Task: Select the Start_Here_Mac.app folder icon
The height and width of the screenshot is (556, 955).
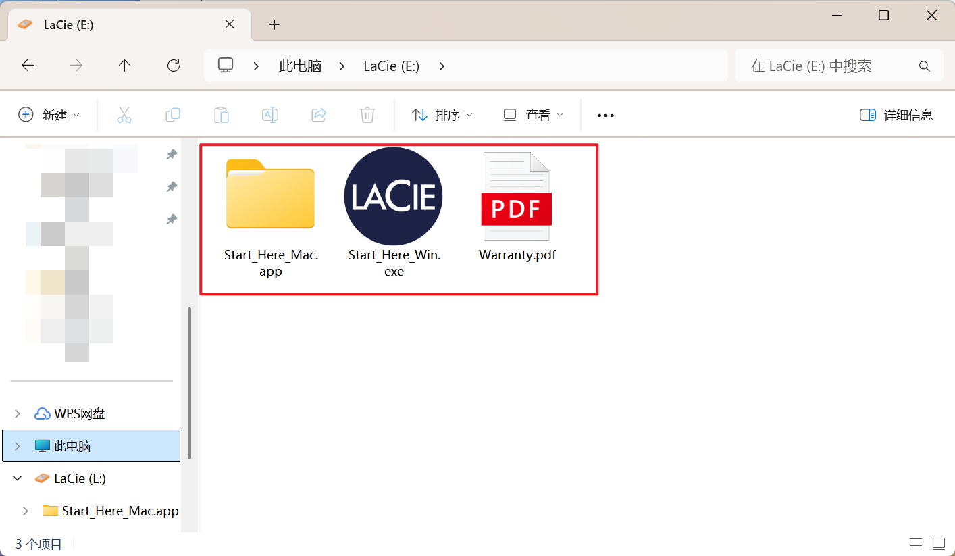Action: [x=270, y=195]
